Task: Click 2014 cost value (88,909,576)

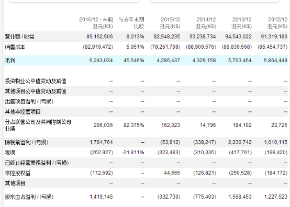Action: (201, 47)
